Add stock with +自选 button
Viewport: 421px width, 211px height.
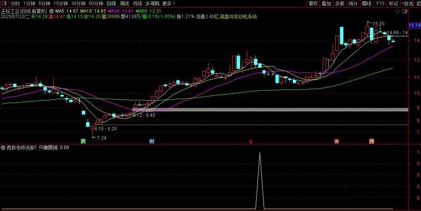click(x=407, y=3)
